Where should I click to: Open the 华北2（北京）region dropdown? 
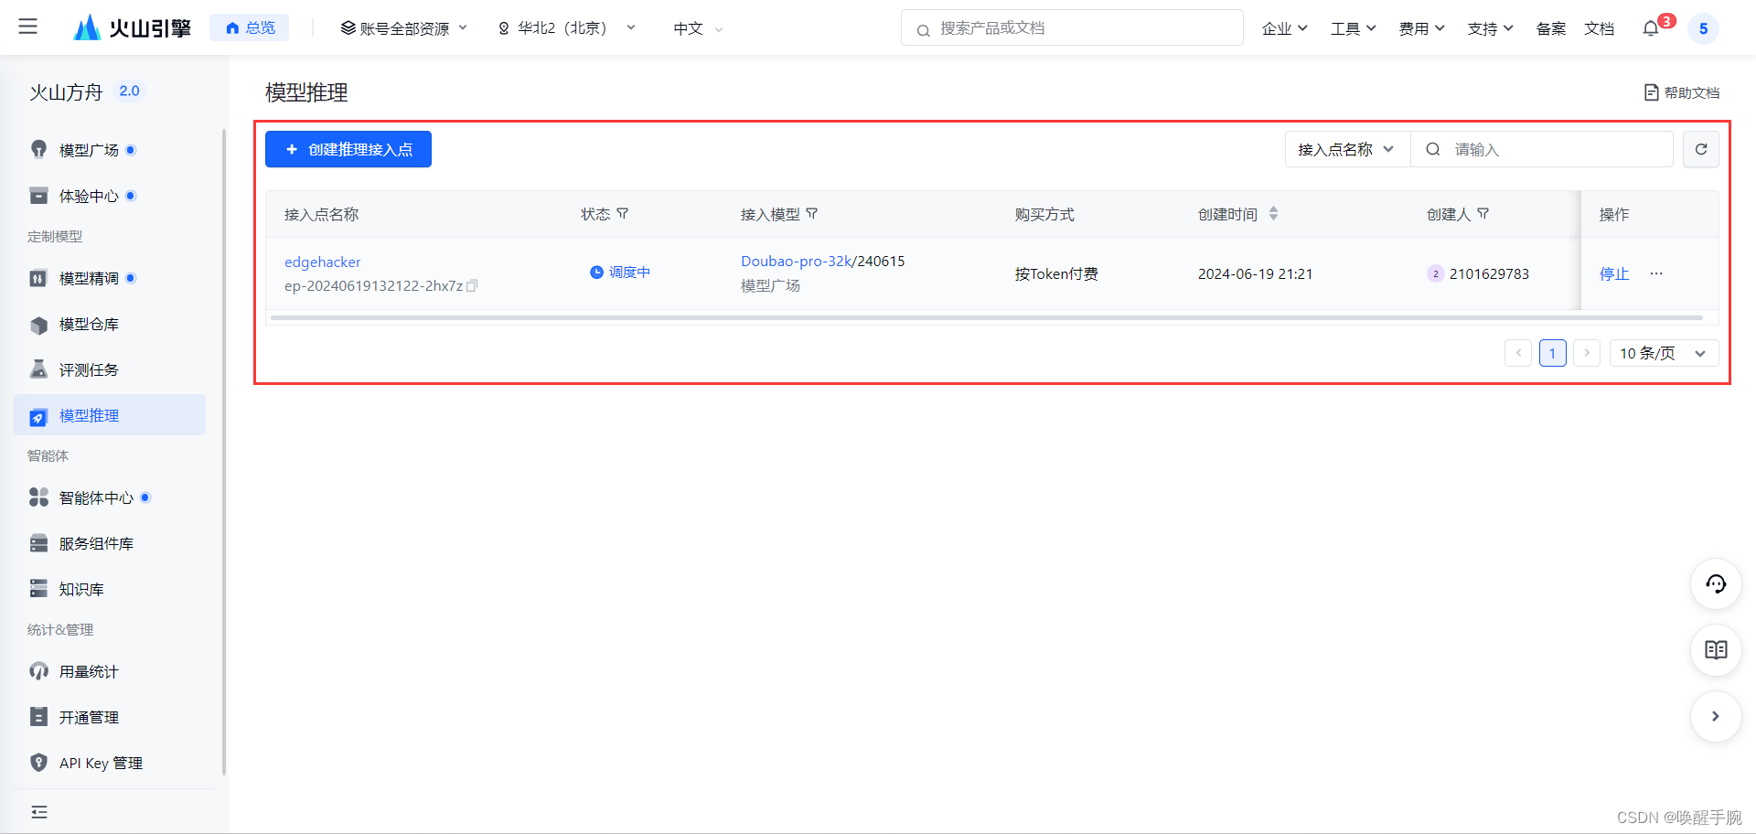pos(562,28)
